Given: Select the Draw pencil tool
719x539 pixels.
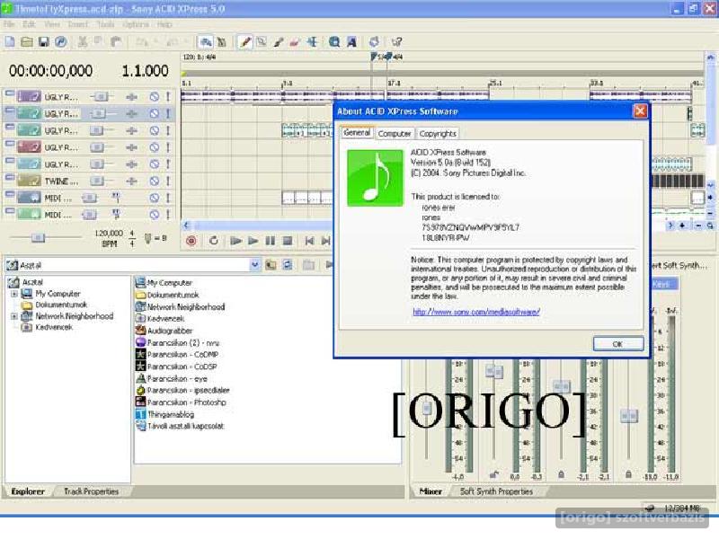Looking at the screenshot, I should (x=245, y=42).
